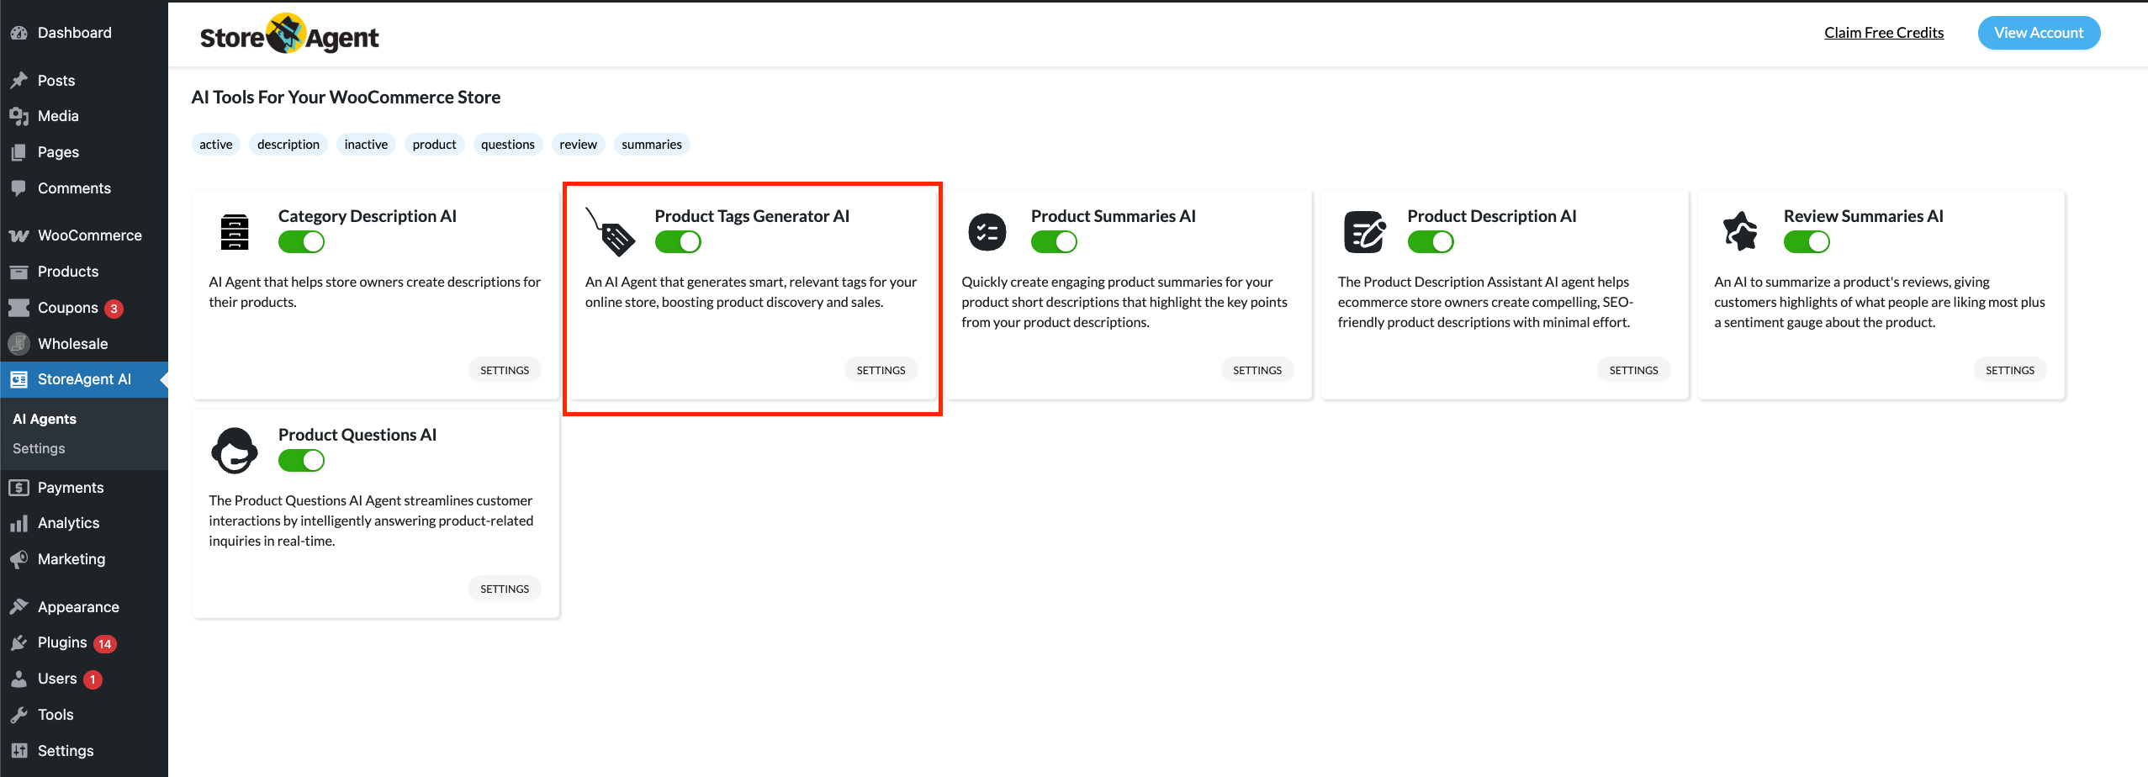Click the Product Tags Generator tag icon
Image resolution: width=2148 pixels, height=777 pixels.
point(611,232)
